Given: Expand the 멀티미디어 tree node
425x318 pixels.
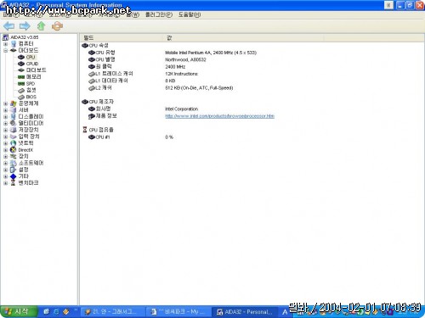Looking at the screenshot, I should click(x=5, y=124).
